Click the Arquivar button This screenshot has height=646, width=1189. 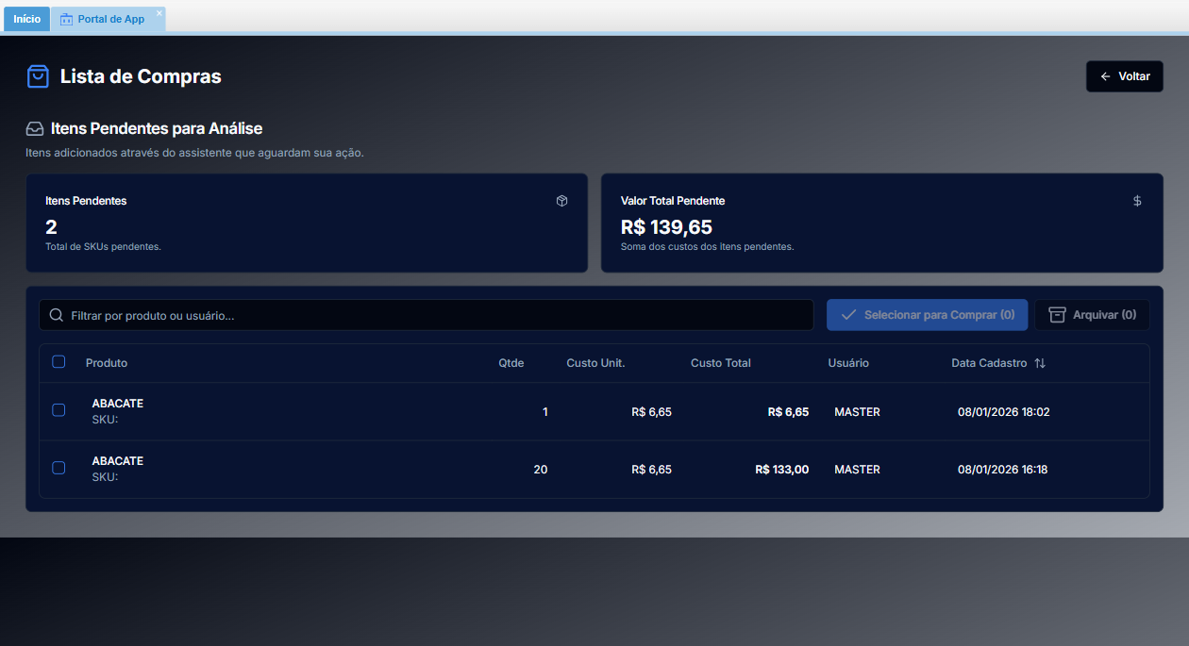coord(1092,315)
